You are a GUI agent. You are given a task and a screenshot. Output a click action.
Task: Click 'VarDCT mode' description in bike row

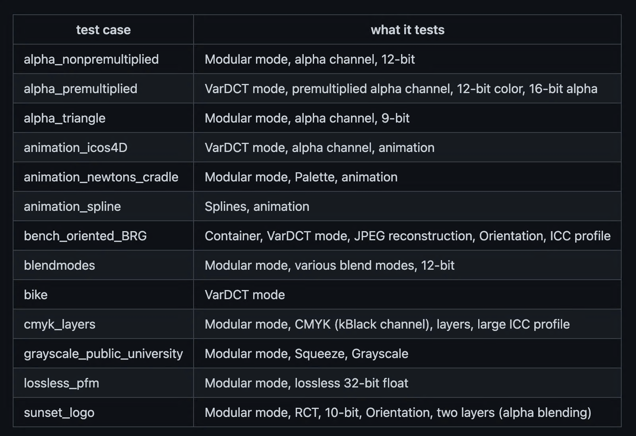point(245,295)
